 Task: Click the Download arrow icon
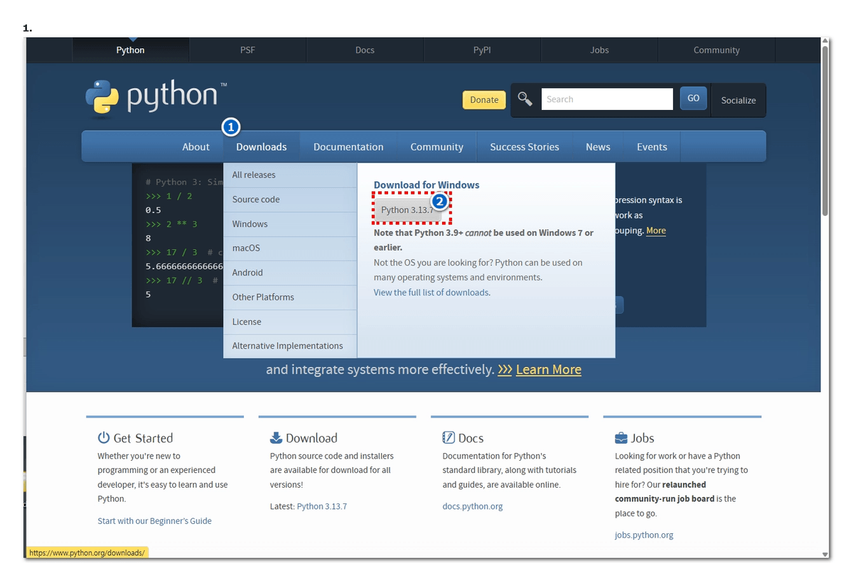(276, 437)
